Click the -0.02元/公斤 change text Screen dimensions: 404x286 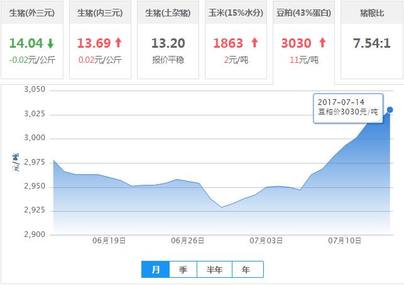point(32,60)
